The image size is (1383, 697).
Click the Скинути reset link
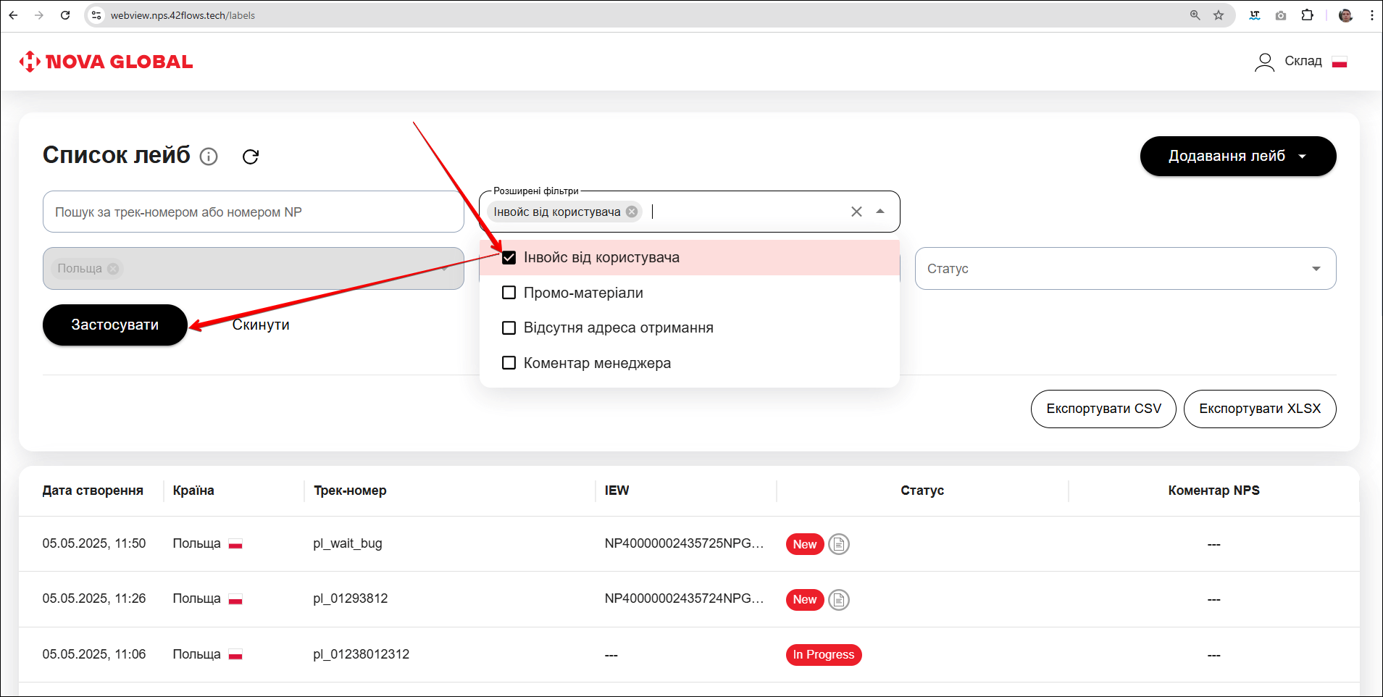point(261,325)
